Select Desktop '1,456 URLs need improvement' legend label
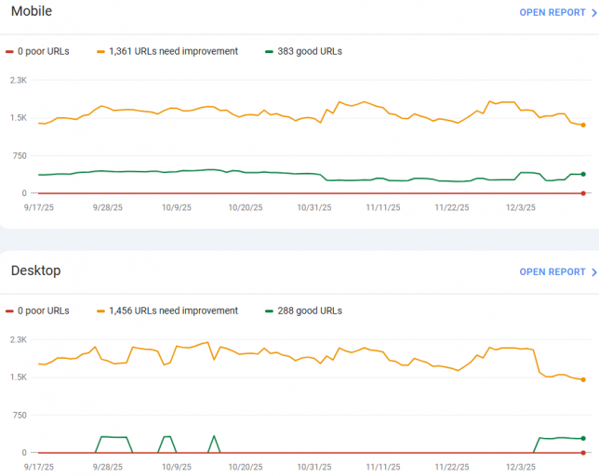This screenshot has height=476, width=599. pos(173,311)
